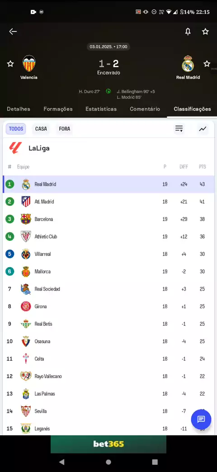The width and height of the screenshot is (217, 472).
Task: Show form trend chart icon
Action: coord(203,129)
